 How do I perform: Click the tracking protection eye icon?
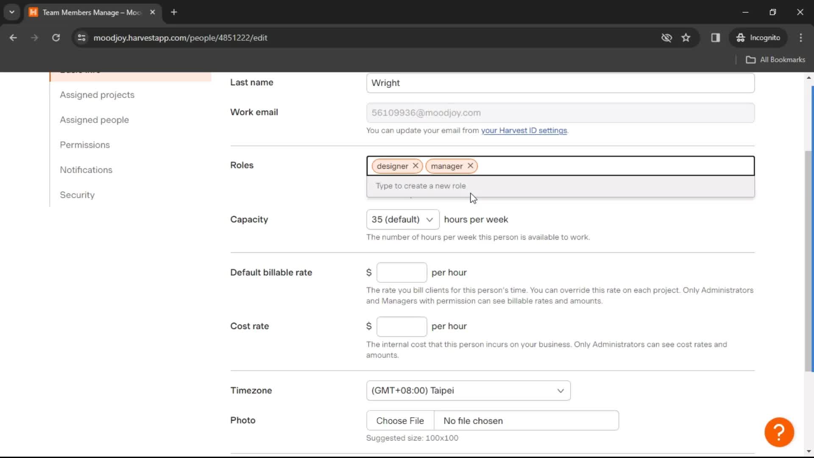666,38
